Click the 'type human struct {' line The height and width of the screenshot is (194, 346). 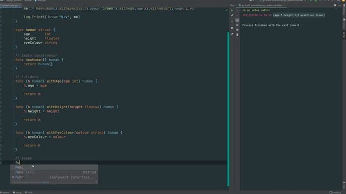coord(35,30)
